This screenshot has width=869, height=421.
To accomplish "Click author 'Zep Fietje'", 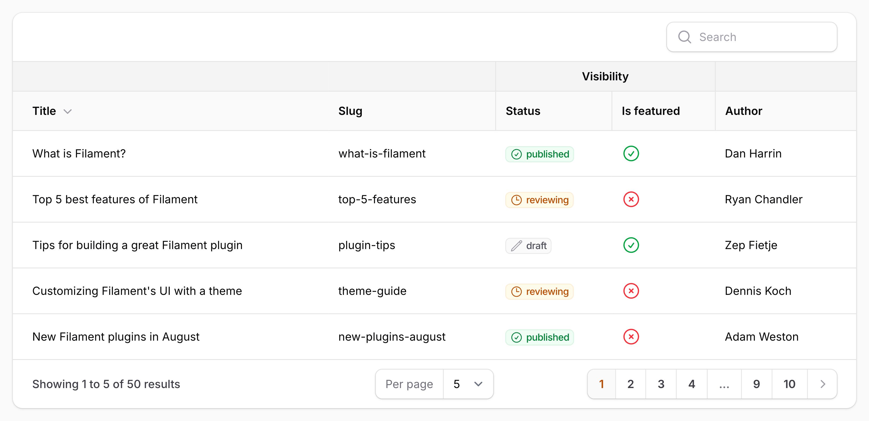I will click(x=751, y=245).
